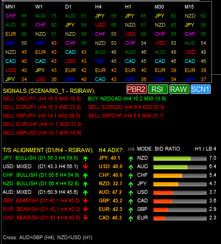Click the green arrow left of NZD bid ratio

131,159
